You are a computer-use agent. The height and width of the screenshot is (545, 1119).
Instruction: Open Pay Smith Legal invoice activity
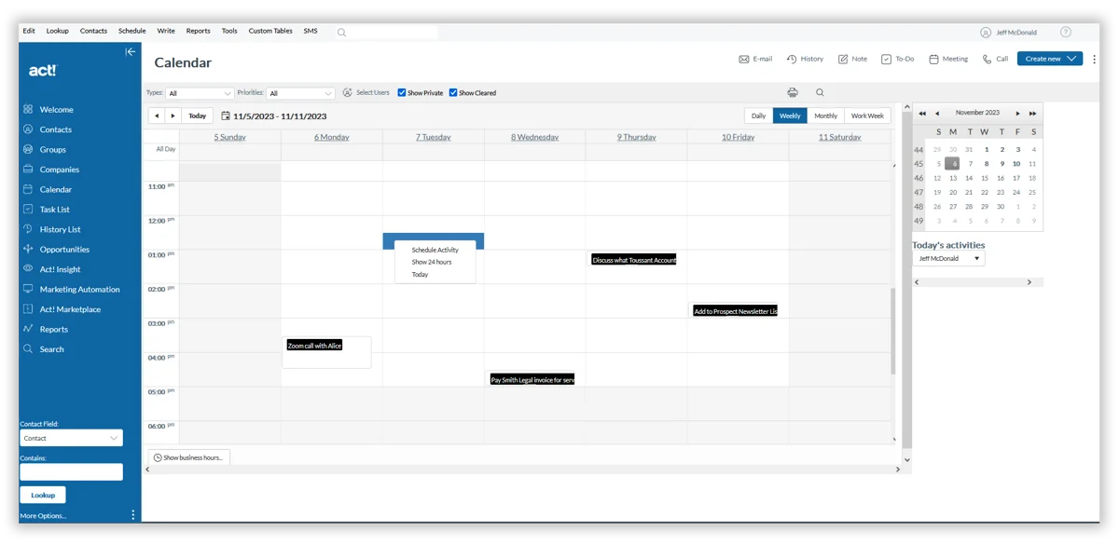[x=532, y=379]
